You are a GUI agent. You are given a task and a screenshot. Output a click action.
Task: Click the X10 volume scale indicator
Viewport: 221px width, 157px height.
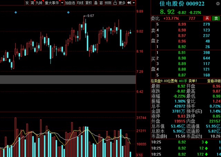pos(139,155)
